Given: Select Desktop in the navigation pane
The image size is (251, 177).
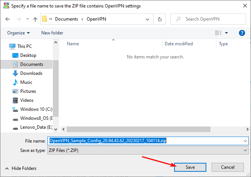Looking at the screenshot, I should [28, 55].
